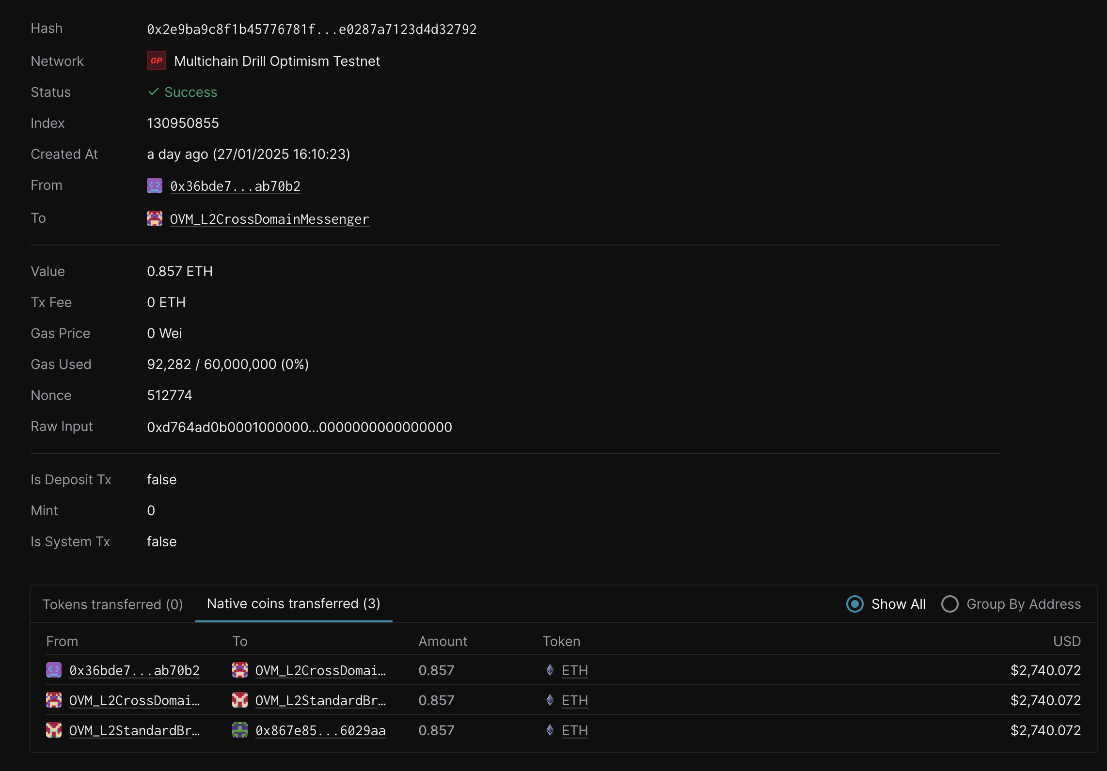Image resolution: width=1107 pixels, height=771 pixels.
Task: Click the identicon avatar beside the From address
Action: pos(154,185)
